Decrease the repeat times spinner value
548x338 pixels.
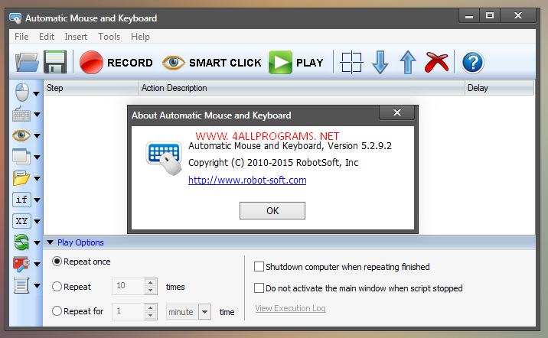150,290
